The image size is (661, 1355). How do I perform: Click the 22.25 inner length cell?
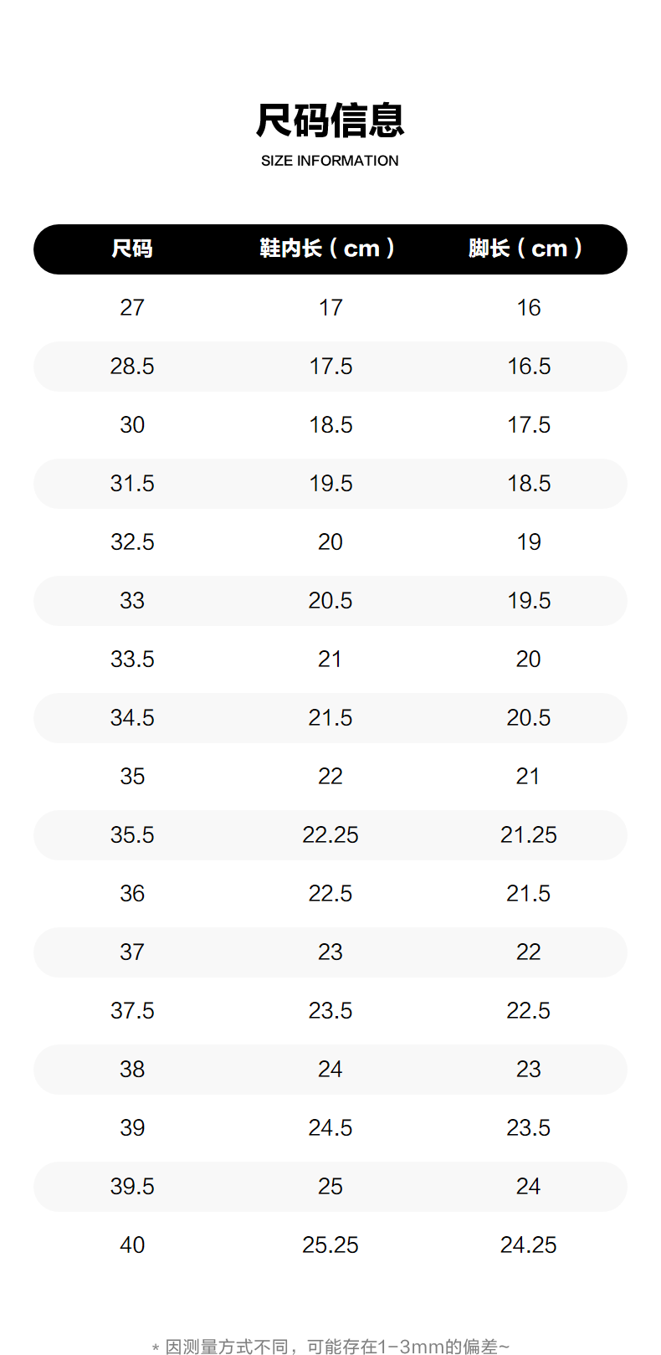coord(330,835)
